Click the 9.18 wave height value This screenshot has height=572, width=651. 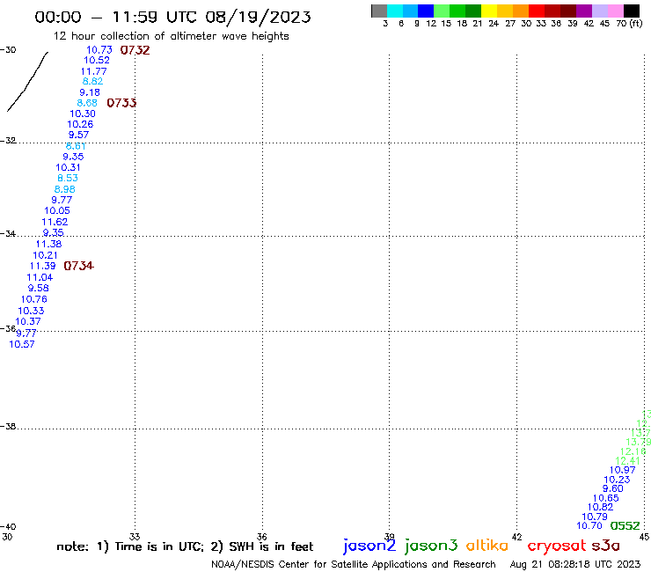coord(90,92)
